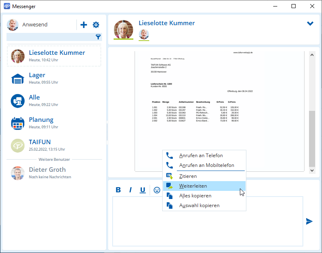Image resolution: width=322 pixels, height=253 pixels.
Task: Expand the chevron beside Lieselotte Kummer header
Action: [310, 24]
